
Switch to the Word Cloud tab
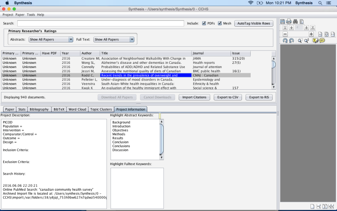(x=77, y=109)
